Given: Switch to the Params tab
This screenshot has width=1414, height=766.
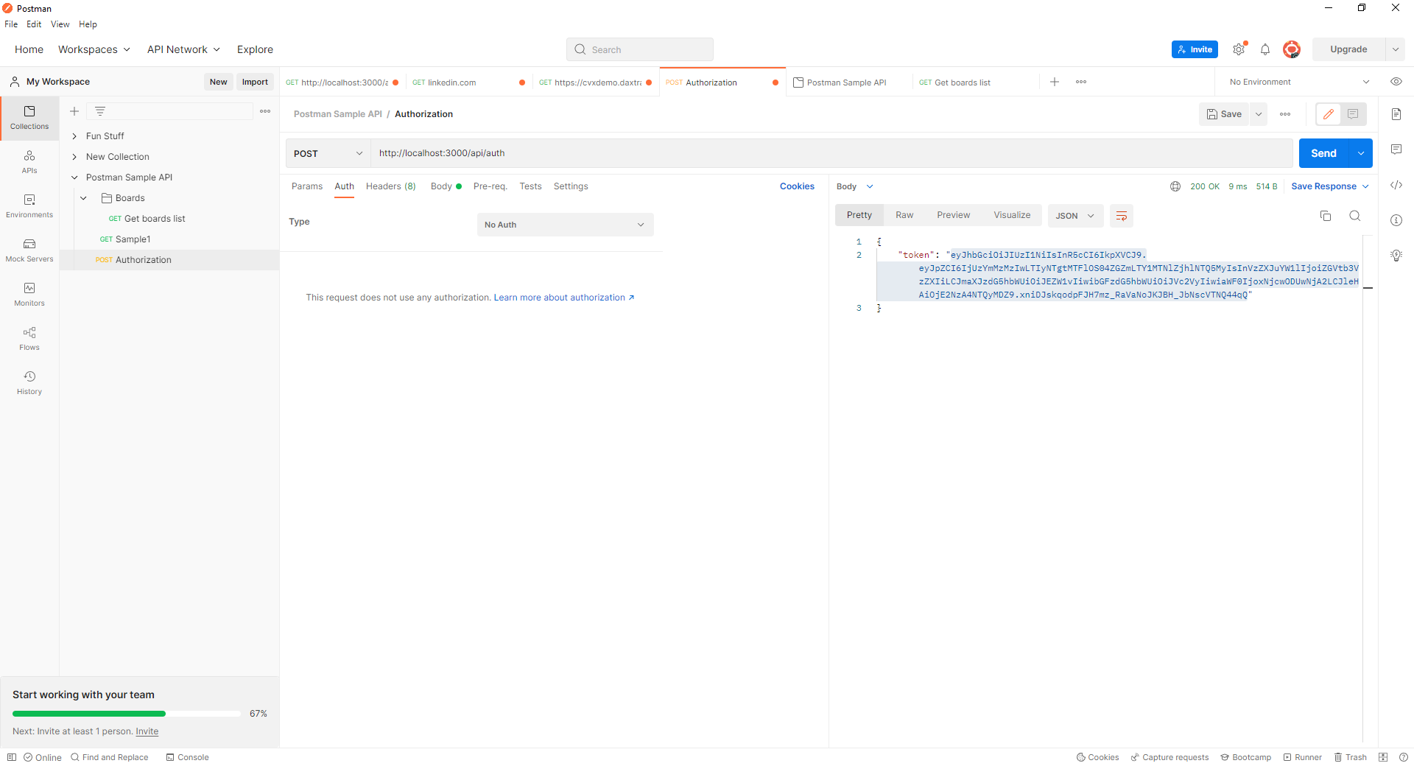Looking at the screenshot, I should (x=307, y=186).
